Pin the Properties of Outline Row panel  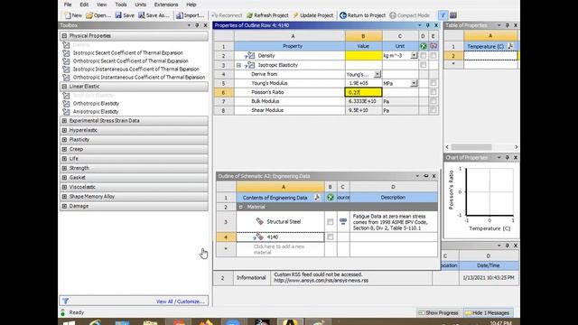[427, 25]
